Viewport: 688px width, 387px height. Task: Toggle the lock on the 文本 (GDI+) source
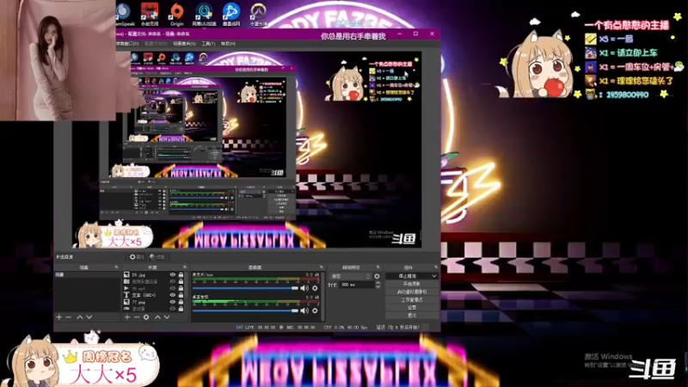coord(181,295)
